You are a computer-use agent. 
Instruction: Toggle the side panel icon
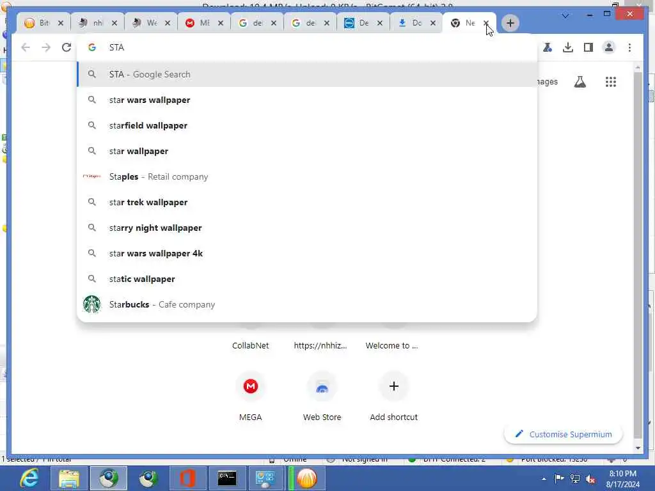click(x=588, y=47)
